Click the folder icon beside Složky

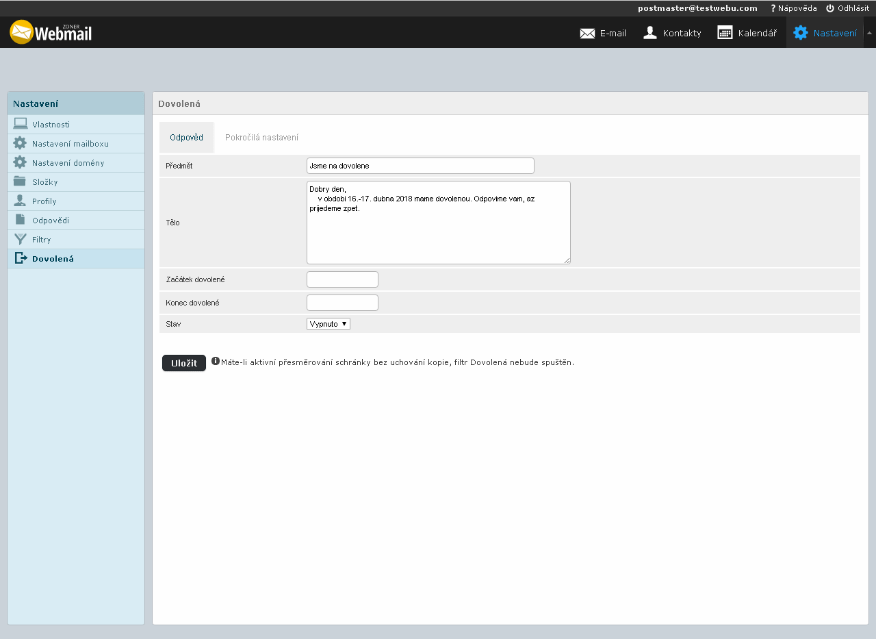[x=20, y=181]
